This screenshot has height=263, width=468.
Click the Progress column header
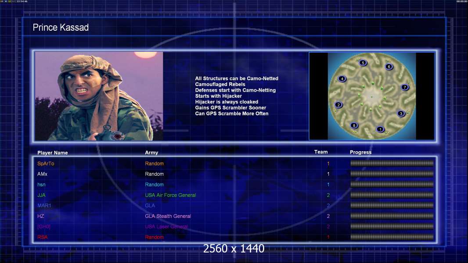tap(360, 152)
